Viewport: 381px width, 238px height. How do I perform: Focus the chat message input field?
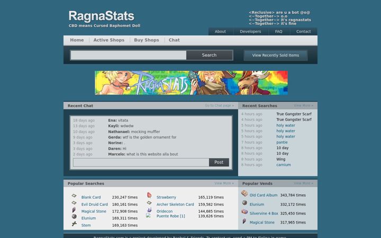[x=141, y=162]
